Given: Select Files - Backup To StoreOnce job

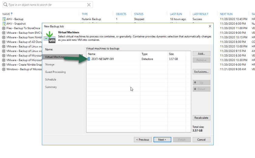Looking at the screenshot, I should pyautogui.click(x=23, y=28).
